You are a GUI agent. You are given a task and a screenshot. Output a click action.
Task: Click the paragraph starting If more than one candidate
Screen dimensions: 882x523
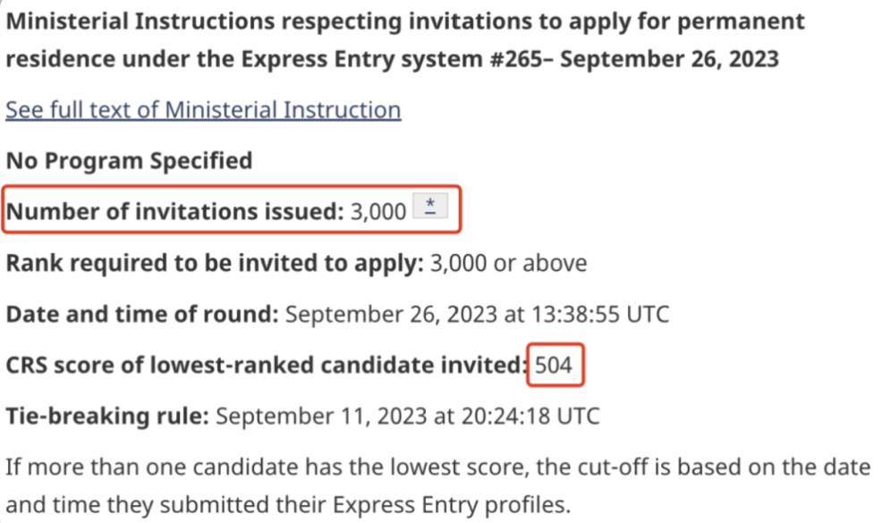(438, 485)
